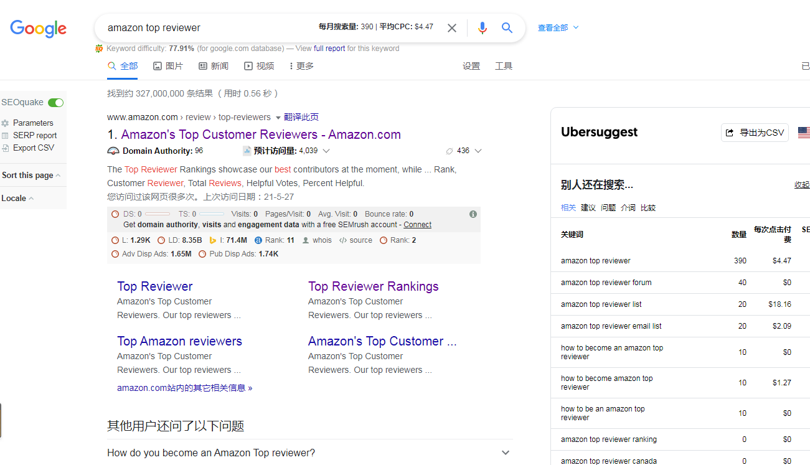Click the SEOquake info circle icon
Viewport: 810px width, 465px height.
[x=473, y=214]
